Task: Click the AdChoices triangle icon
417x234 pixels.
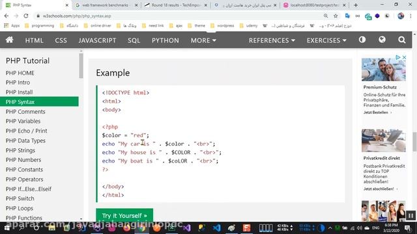Action: tap(398, 57)
